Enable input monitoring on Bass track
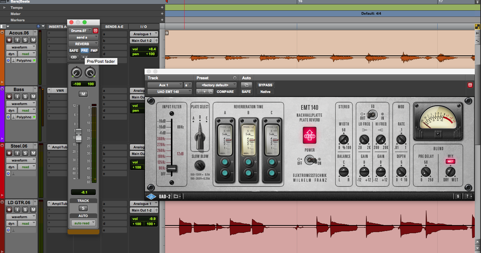The width and height of the screenshot is (481, 253). [x=18, y=97]
